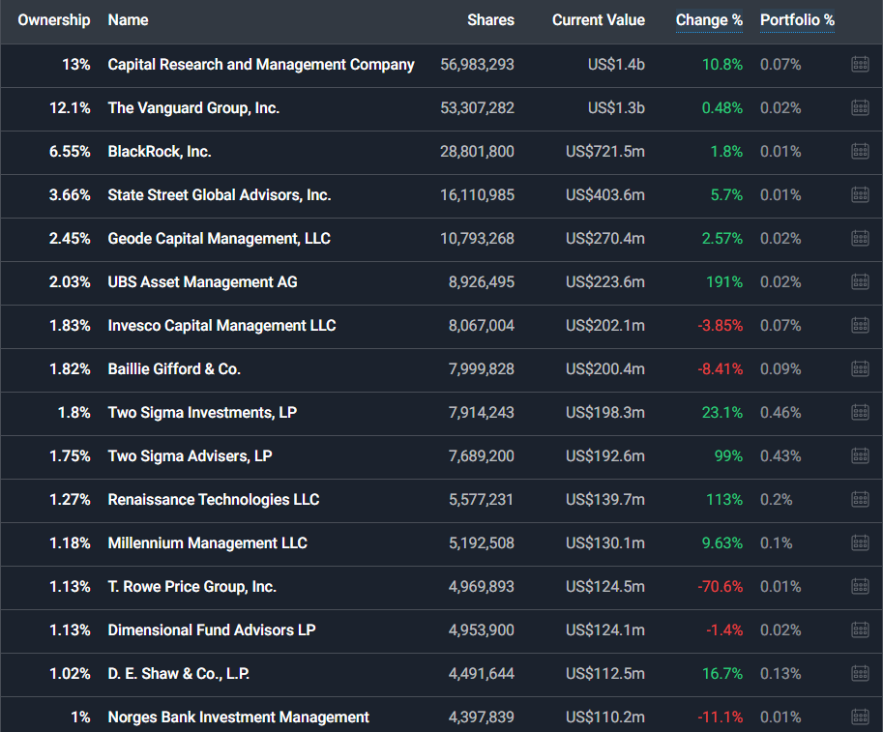
Task: Click current value US$403.6m
Action: [605, 194]
